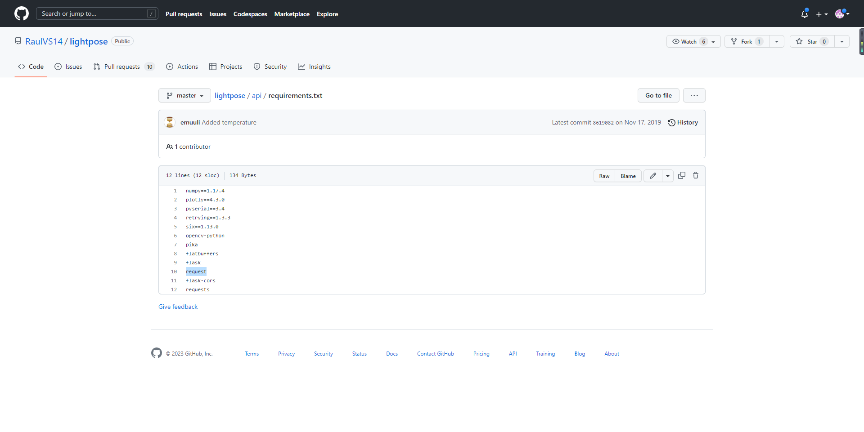
Task: Open the footer API link
Action: tap(513, 354)
